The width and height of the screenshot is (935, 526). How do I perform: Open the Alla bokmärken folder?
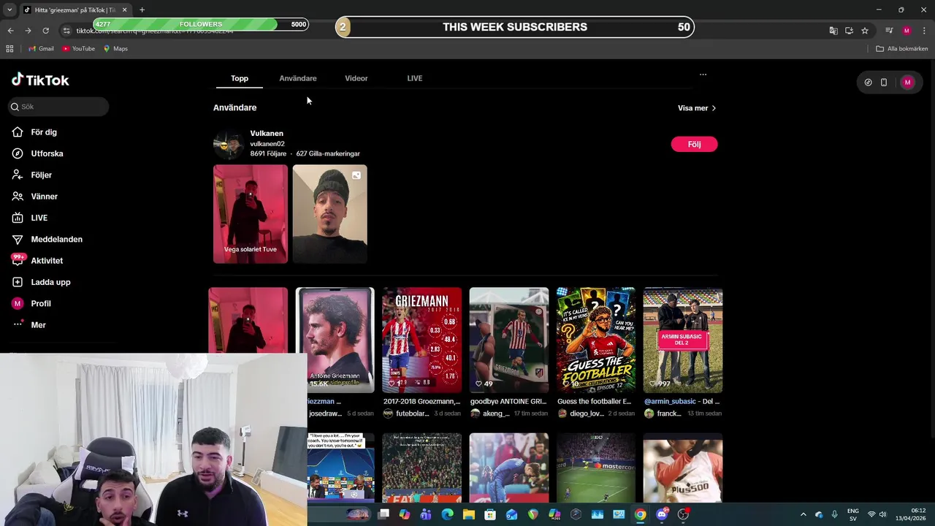pyautogui.click(x=902, y=49)
